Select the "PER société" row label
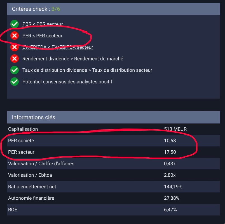 click(21, 141)
